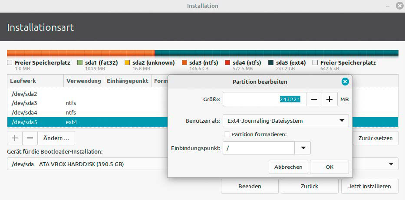The height and width of the screenshot is (200, 405).
Task: Click the sda1 (fat32) green legend swatch
Action: click(x=80, y=63)
